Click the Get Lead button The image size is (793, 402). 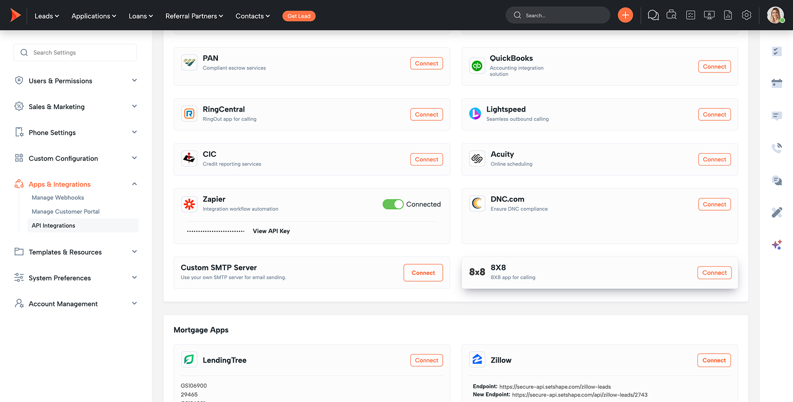pyautogui.click(x=299, y=16)
